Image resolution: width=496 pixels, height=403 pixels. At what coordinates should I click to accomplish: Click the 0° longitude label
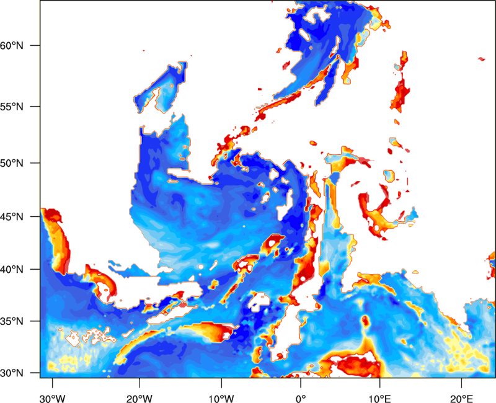(x=301, y=399)
